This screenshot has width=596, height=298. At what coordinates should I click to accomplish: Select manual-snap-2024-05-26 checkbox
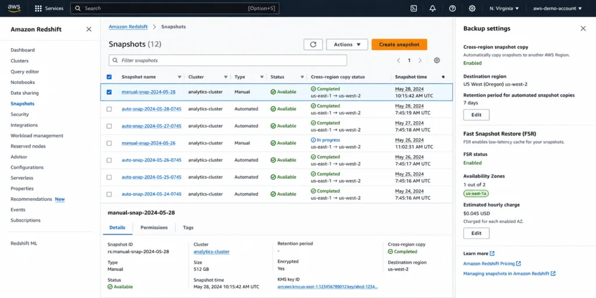(109, 143)
